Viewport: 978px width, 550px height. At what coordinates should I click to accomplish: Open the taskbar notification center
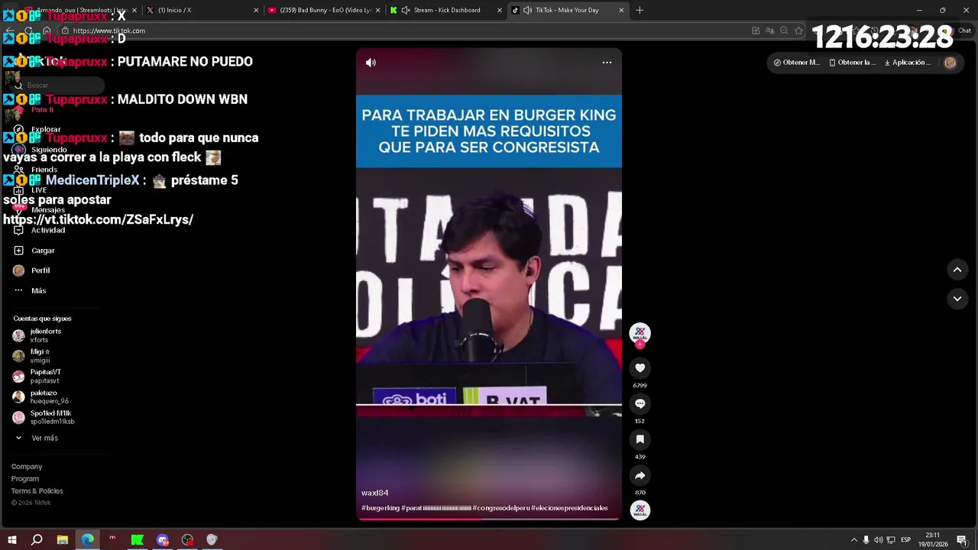tap(962, 540)
